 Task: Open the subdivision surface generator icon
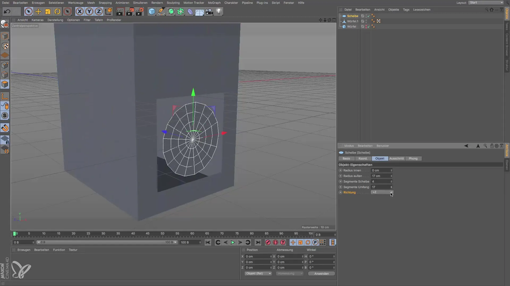(171, 11)
